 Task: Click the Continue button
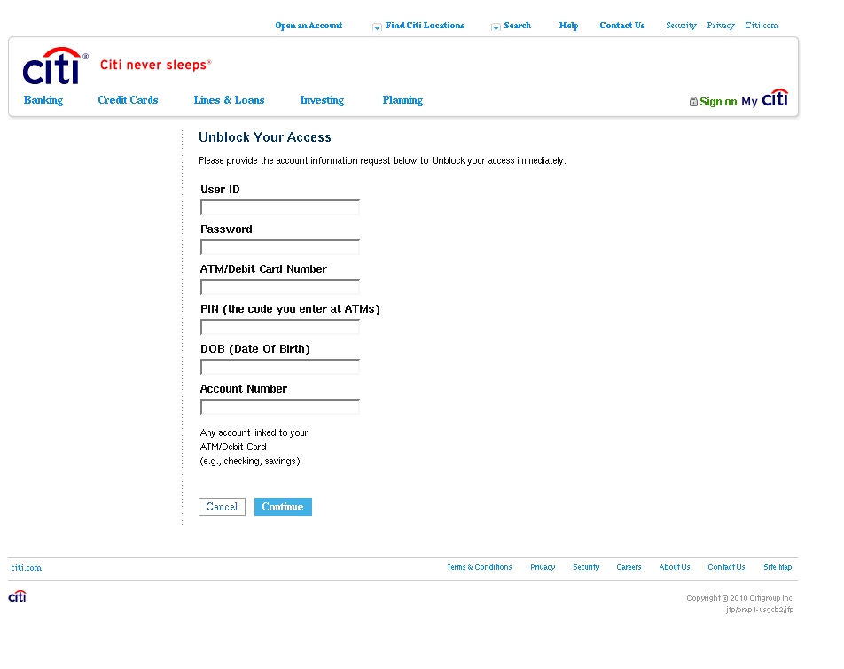[283, 507]
